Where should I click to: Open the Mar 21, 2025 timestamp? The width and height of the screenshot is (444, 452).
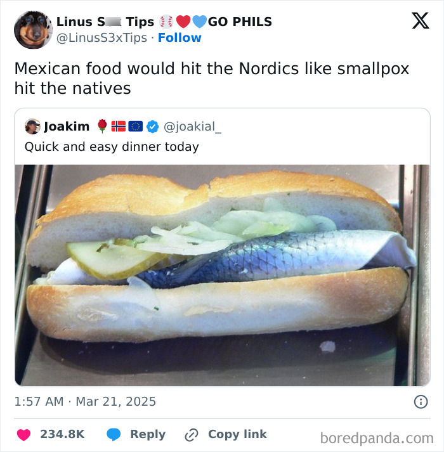[115, 401]
